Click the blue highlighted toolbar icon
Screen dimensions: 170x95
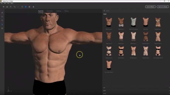point(26,7)
